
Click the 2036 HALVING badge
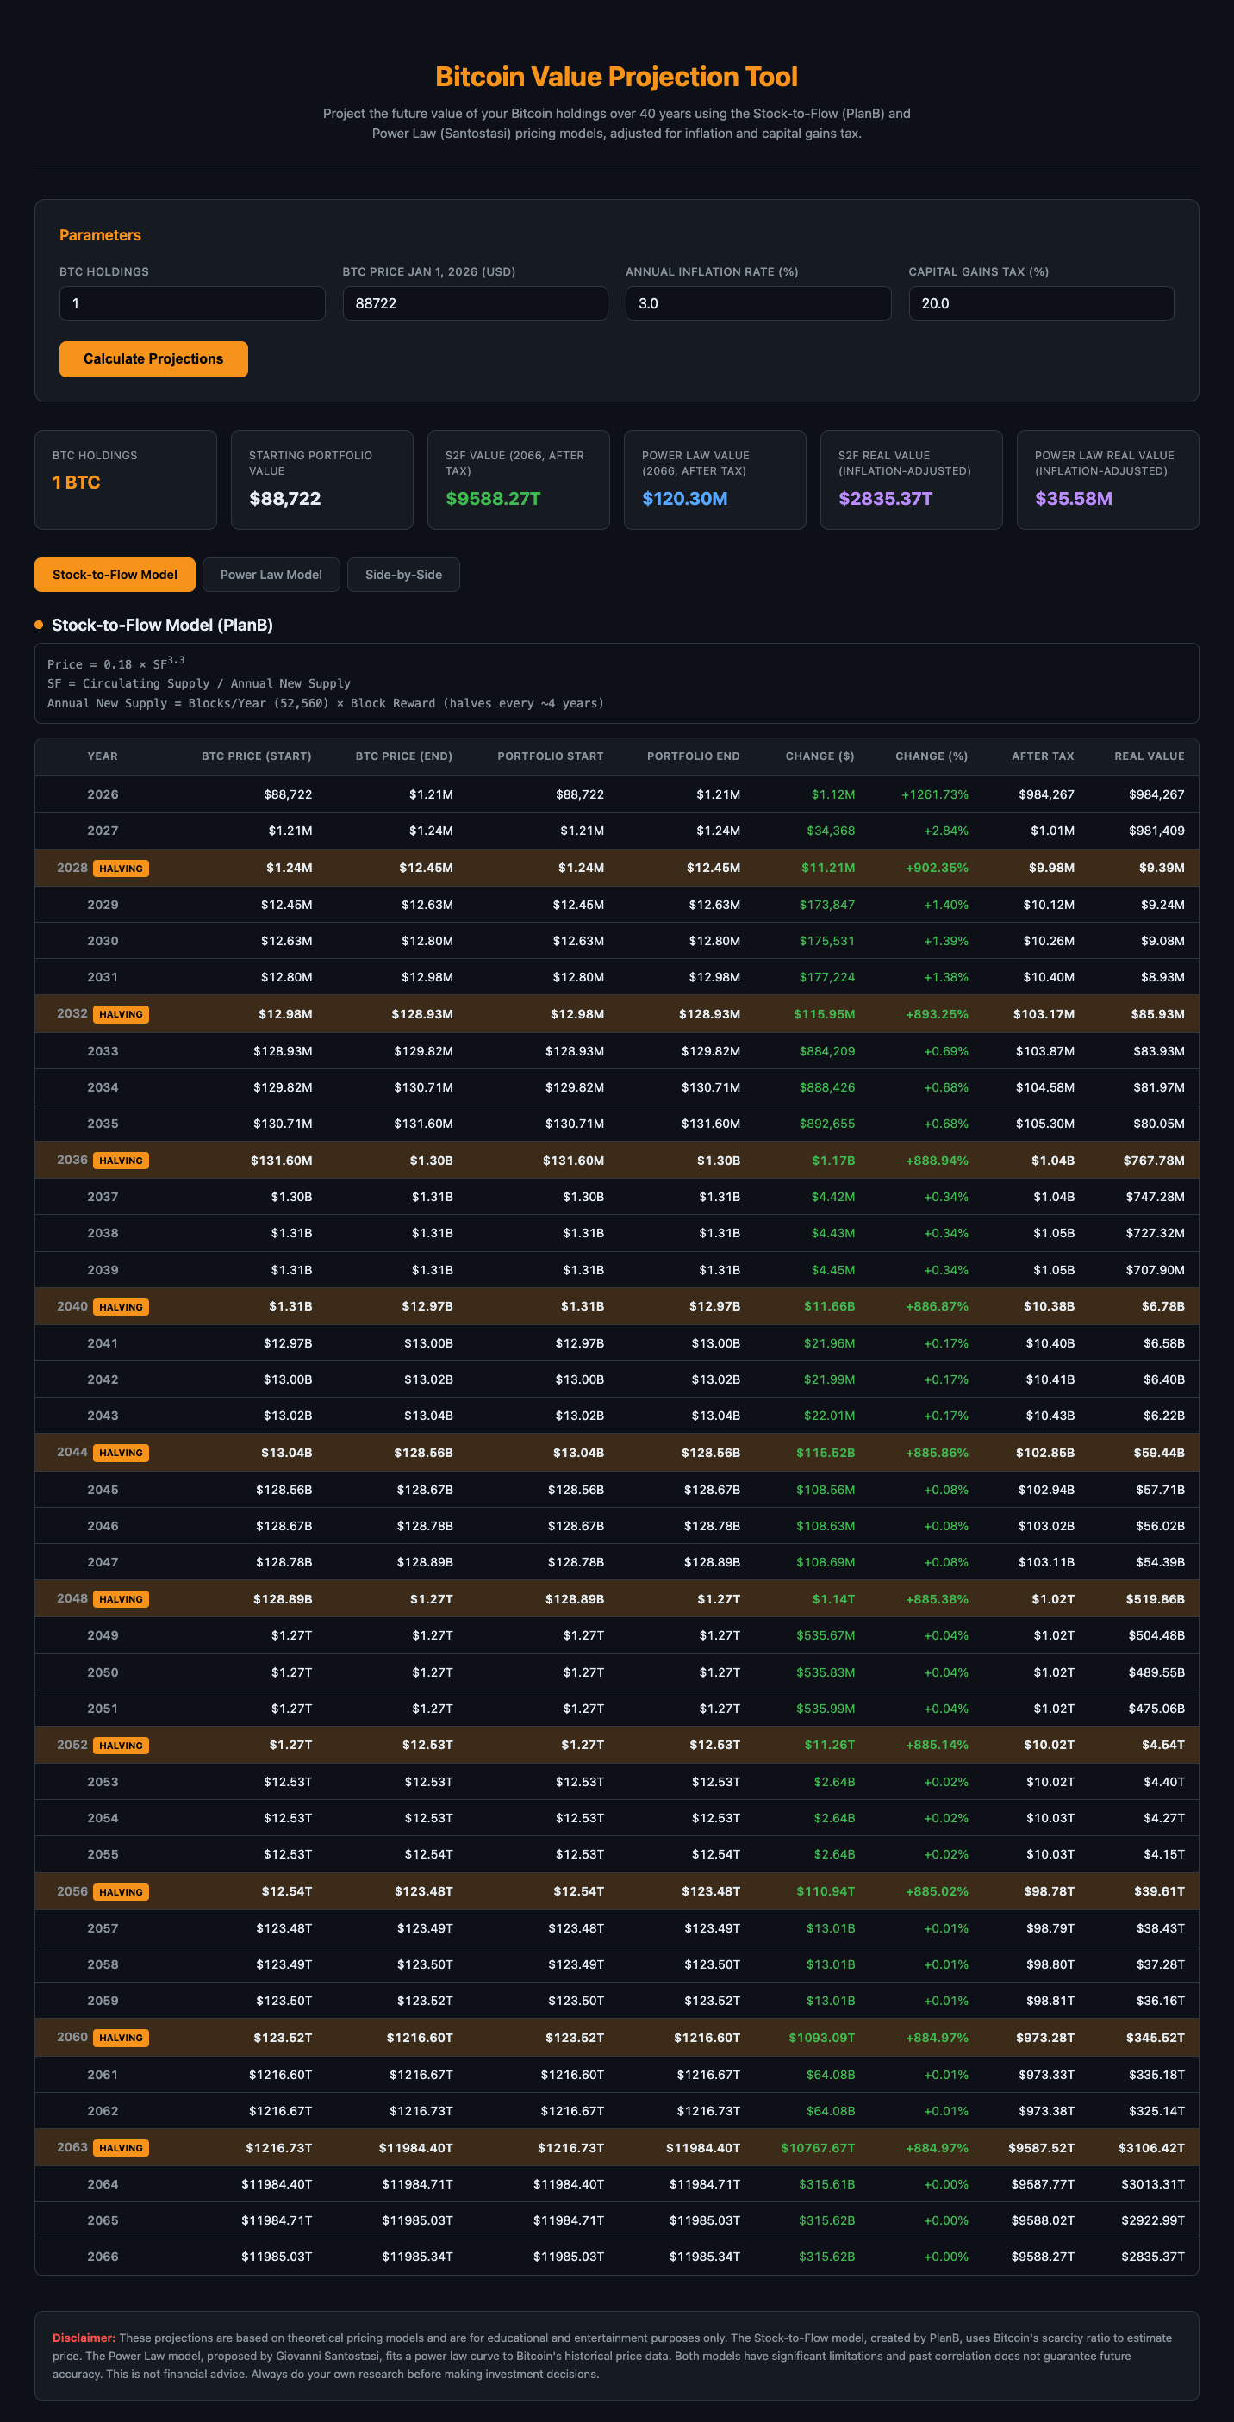[x=122, y=1161]
